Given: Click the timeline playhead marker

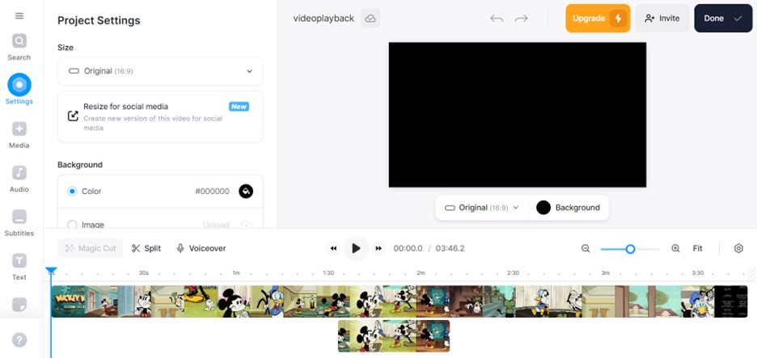Looking at the screenshot, I should click(51, 271).
